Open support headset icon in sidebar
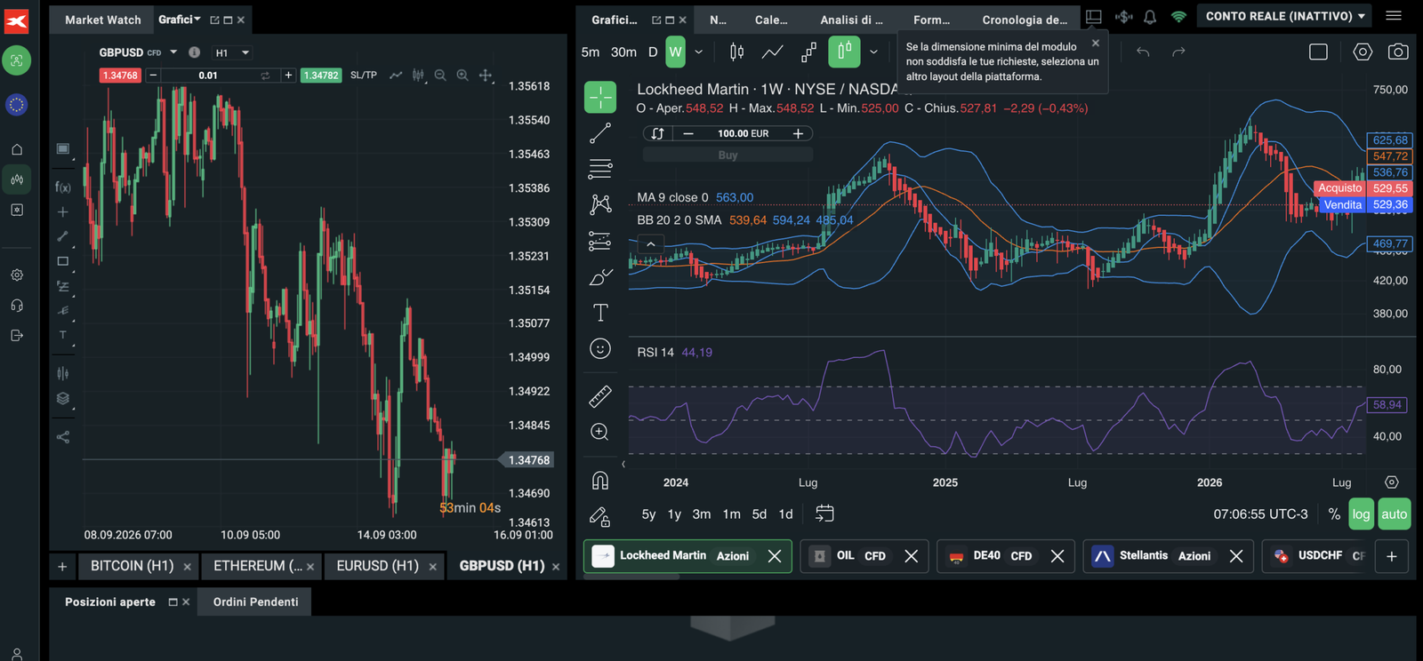Screen dimensions: 1423x661 point(17,305)
